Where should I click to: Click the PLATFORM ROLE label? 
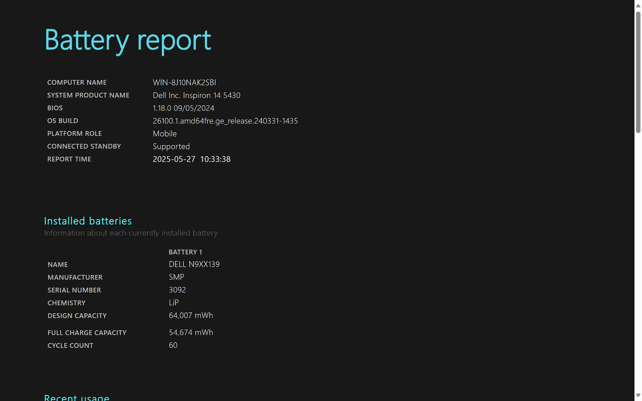point(74,134)
